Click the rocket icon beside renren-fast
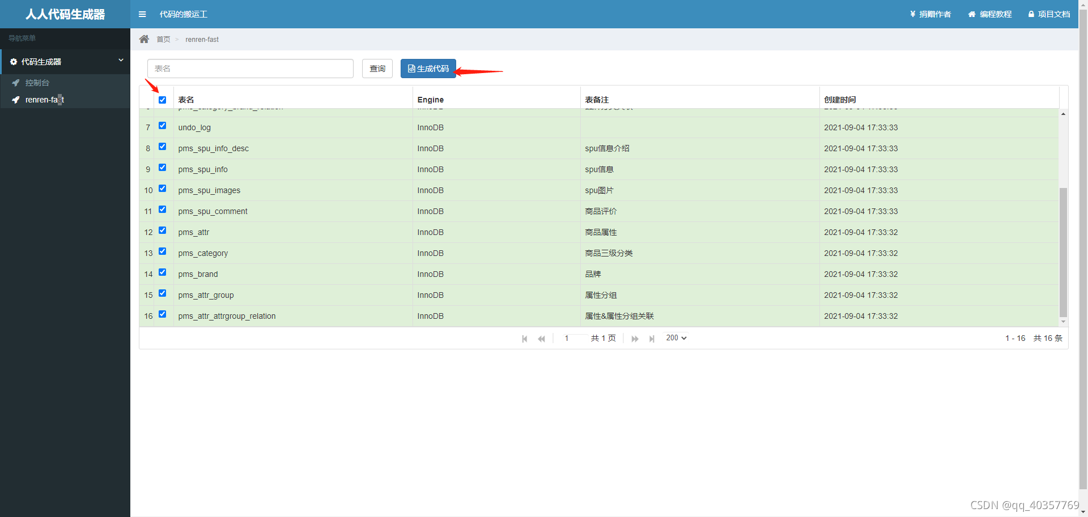 tap(16, 100)
